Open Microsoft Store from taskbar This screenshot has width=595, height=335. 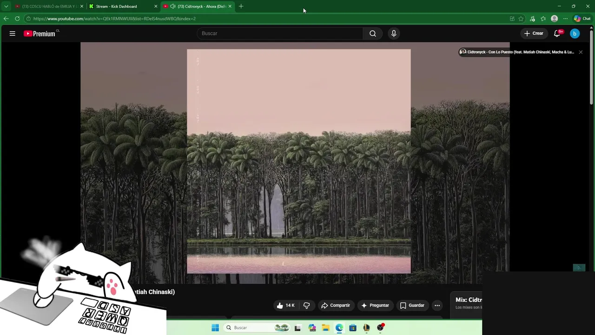353,328
